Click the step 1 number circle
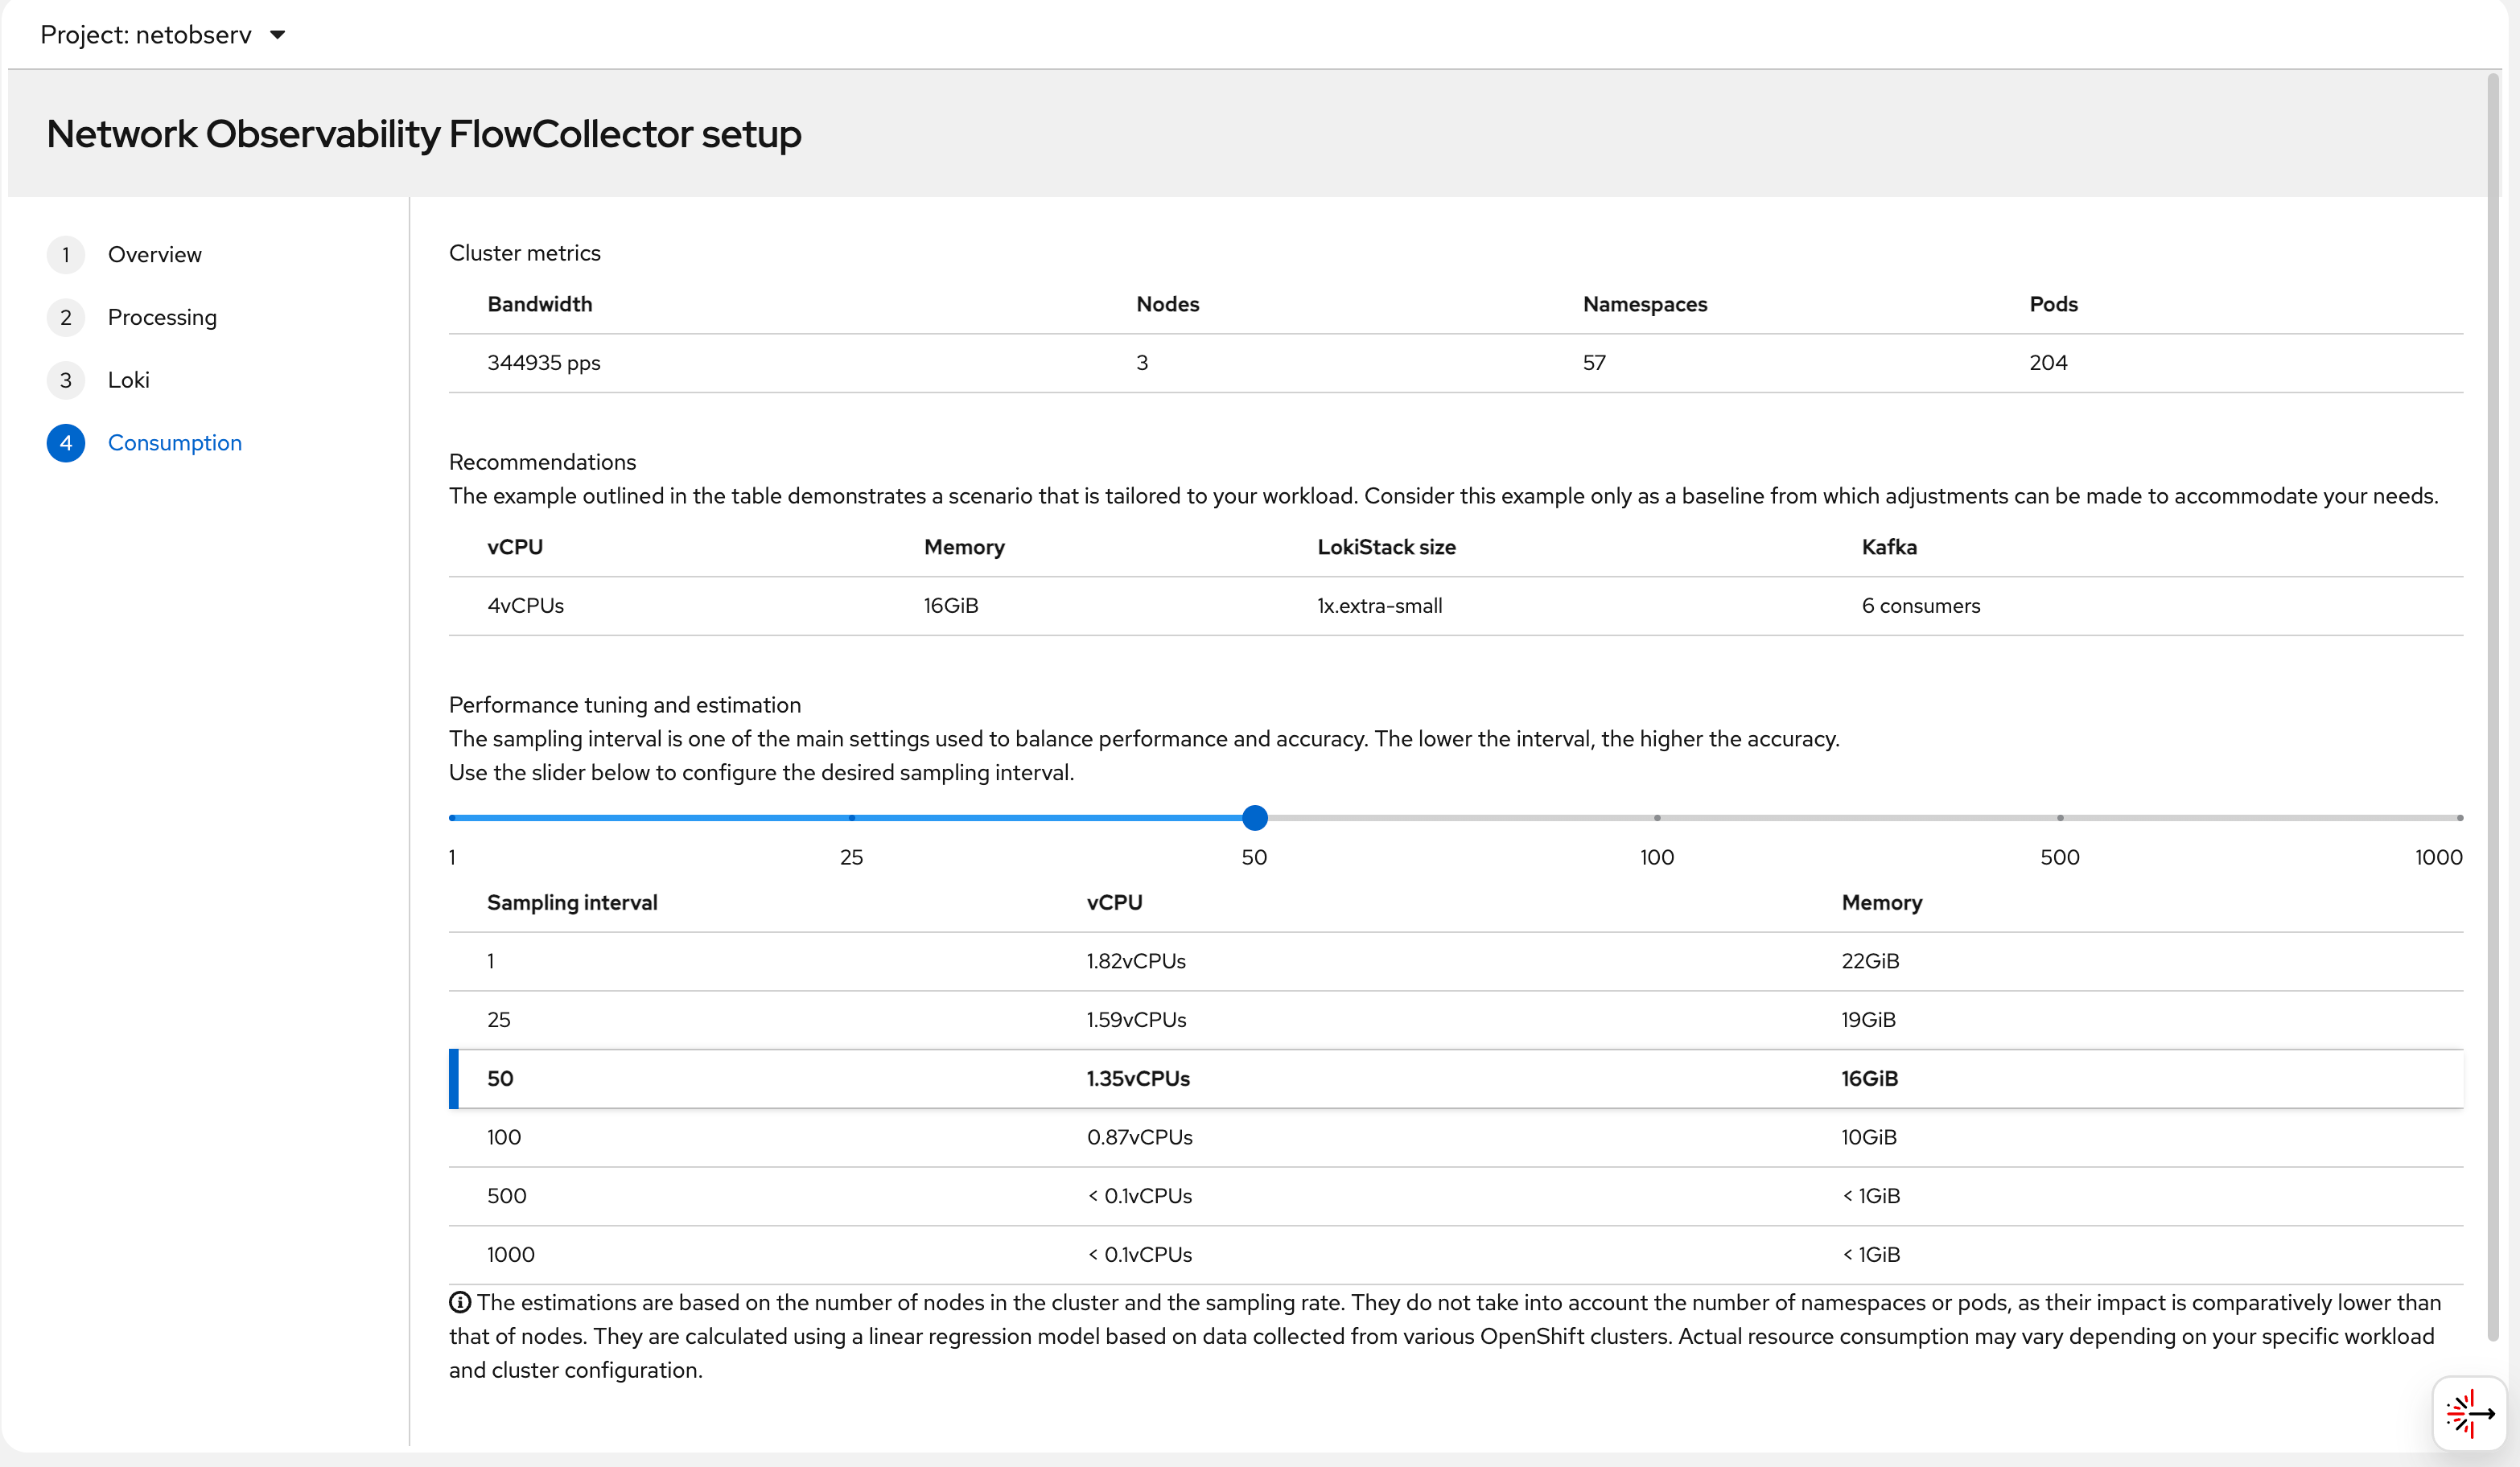The image size is (2520, 1467). click(x=66, y=255)
